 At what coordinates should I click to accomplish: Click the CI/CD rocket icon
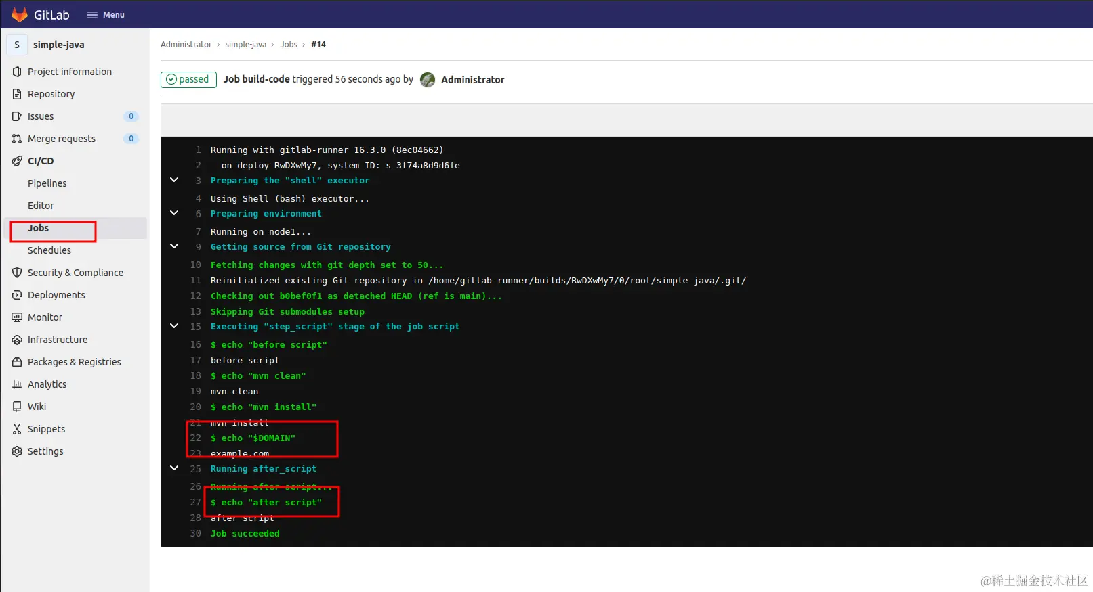pos(17,161)
